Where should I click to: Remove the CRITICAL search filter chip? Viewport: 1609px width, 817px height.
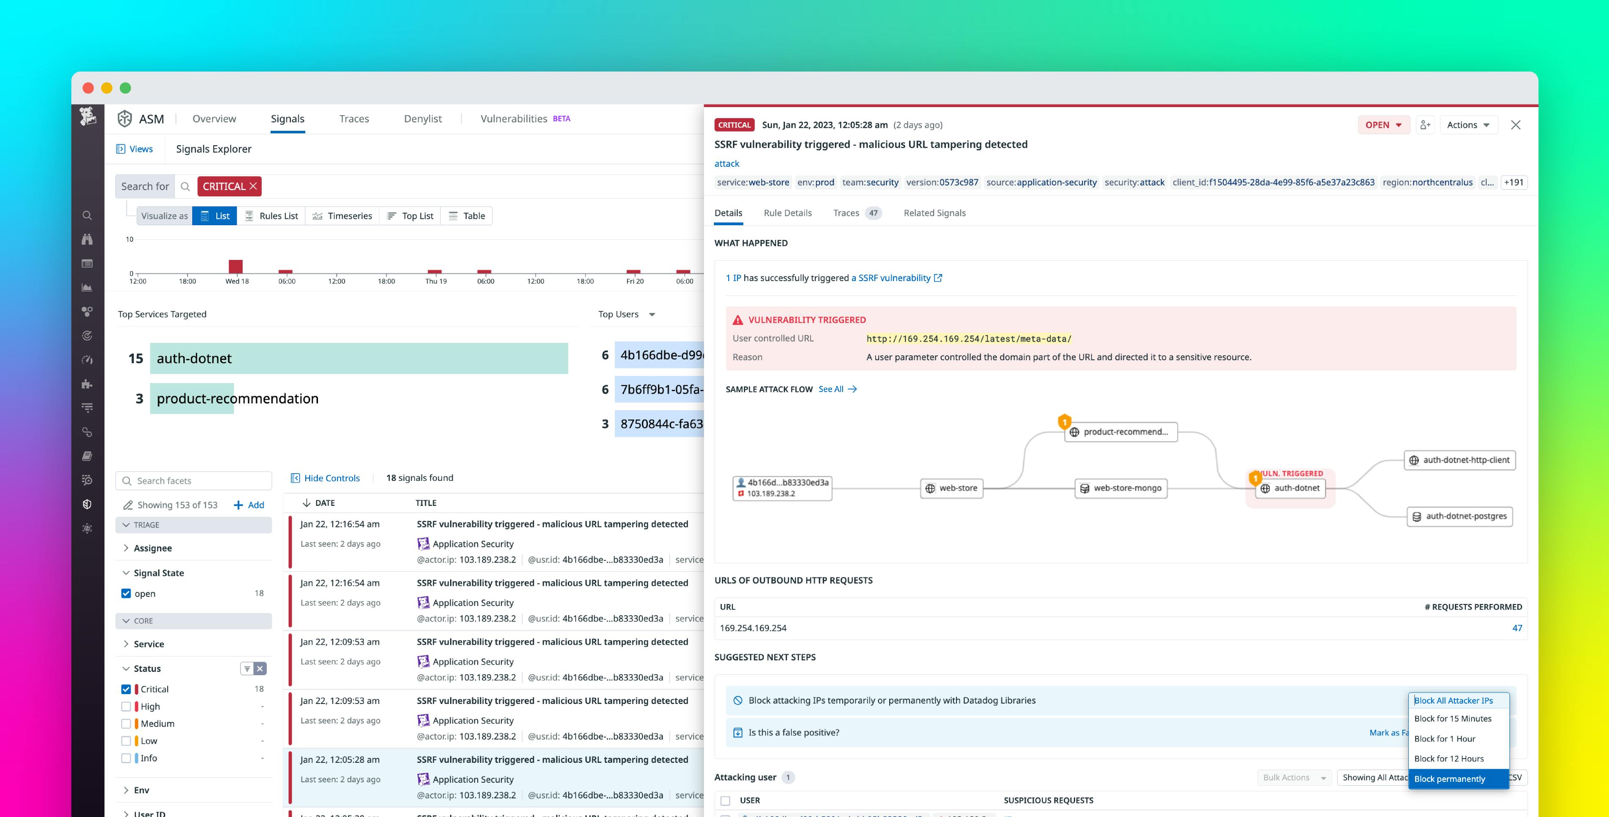tap(254, 185)
